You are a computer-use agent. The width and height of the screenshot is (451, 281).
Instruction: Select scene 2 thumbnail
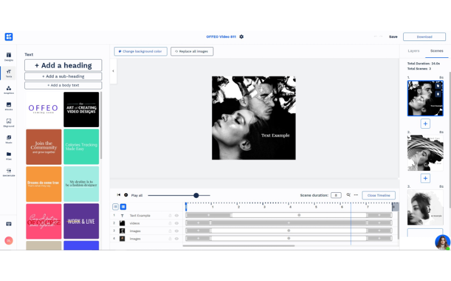pos(425,153)
